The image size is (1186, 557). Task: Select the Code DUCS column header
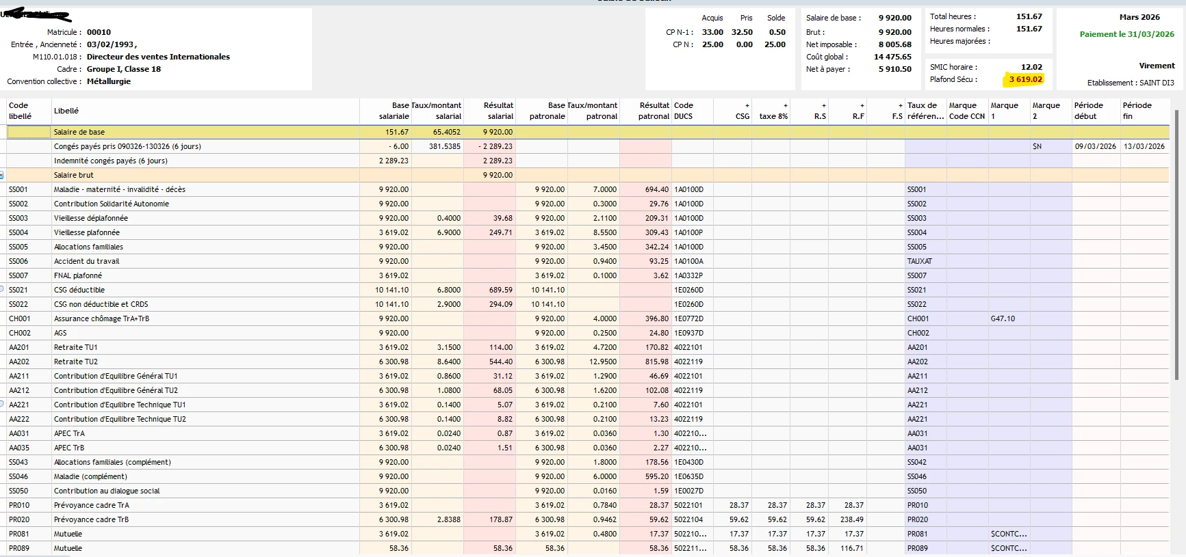[x=684, y=111]
